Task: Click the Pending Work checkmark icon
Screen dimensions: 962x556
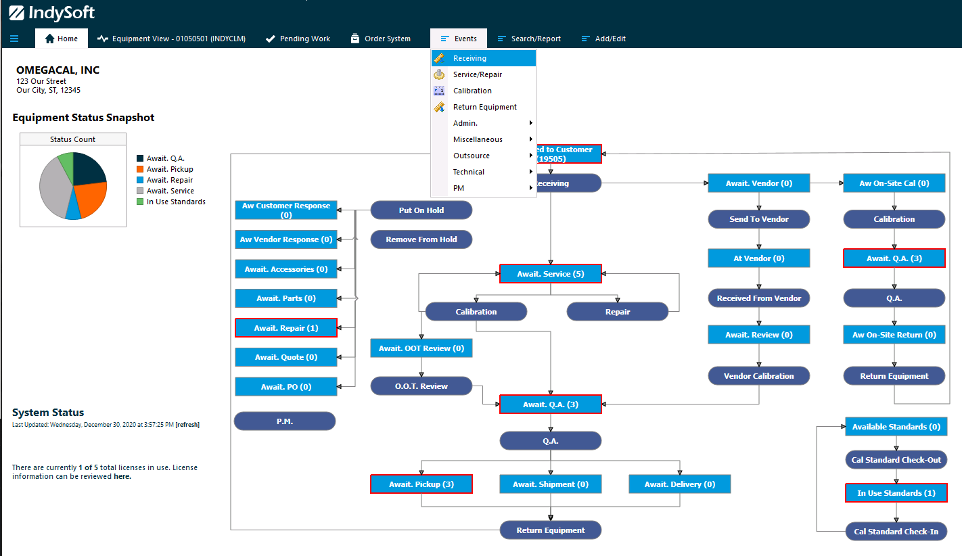Action: (271, 39)
